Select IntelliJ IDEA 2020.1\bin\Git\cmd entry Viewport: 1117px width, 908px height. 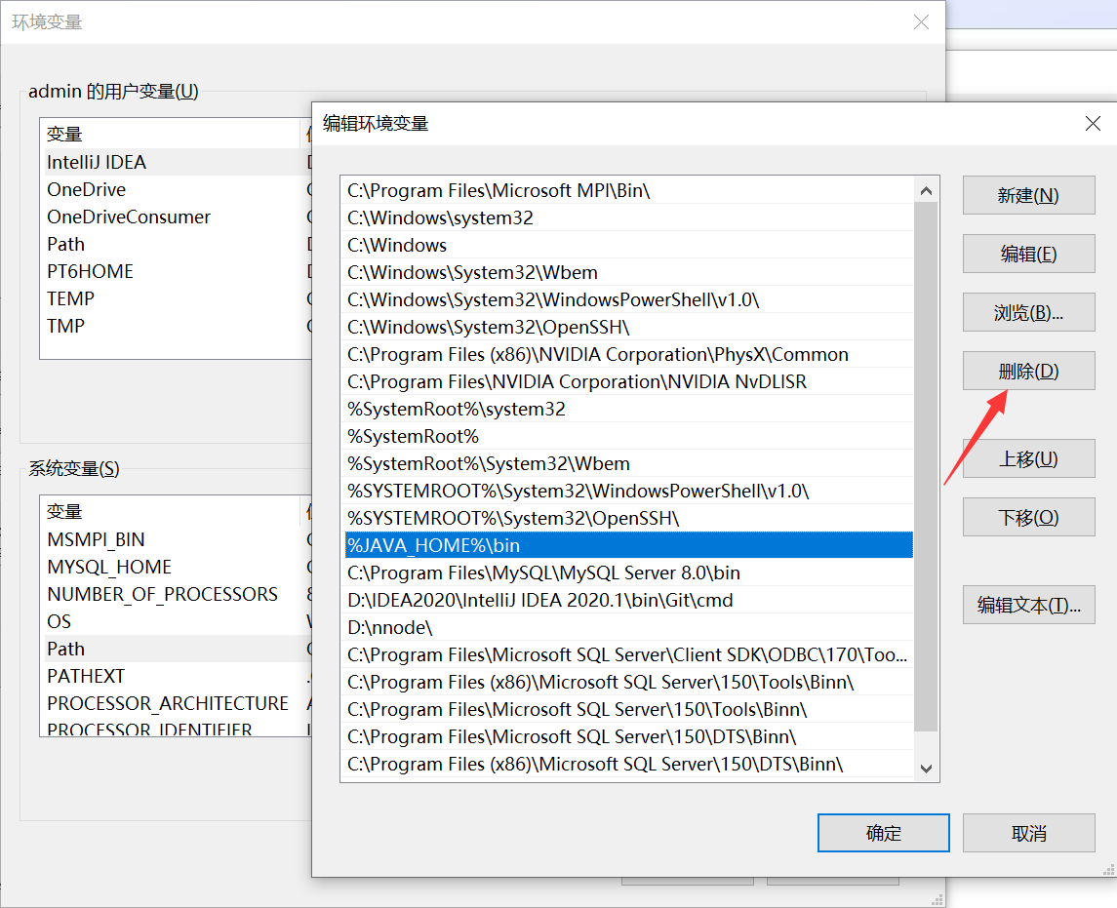point(628,601)
